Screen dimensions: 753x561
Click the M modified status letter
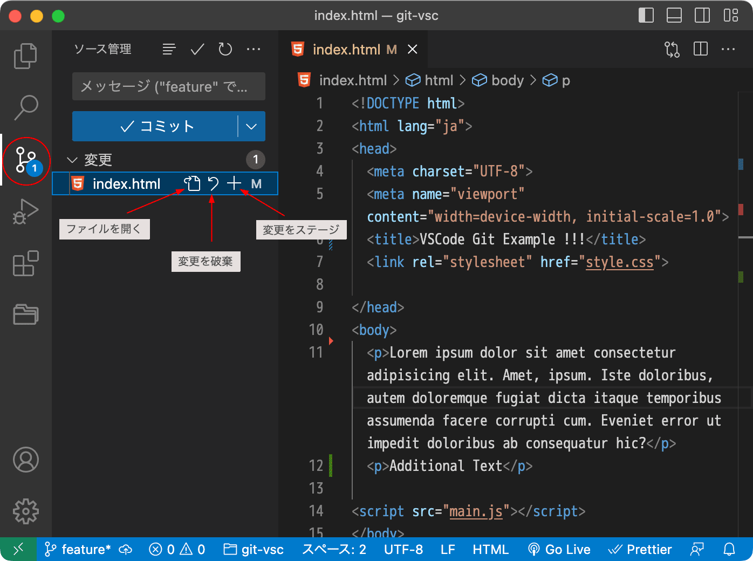257,184
